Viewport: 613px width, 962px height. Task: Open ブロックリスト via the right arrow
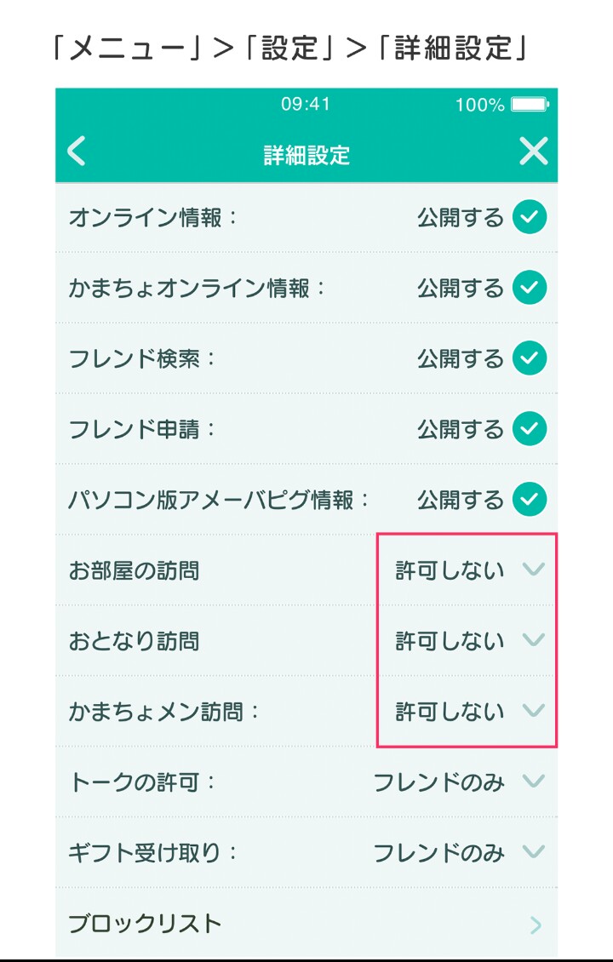point(536,925)
